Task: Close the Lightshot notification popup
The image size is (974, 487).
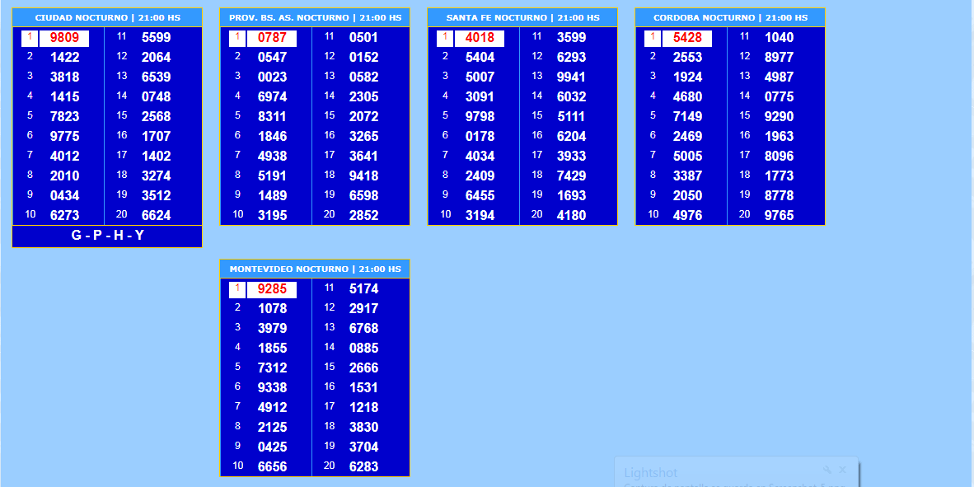Action: pyautogui.click(x=842, y=470)
